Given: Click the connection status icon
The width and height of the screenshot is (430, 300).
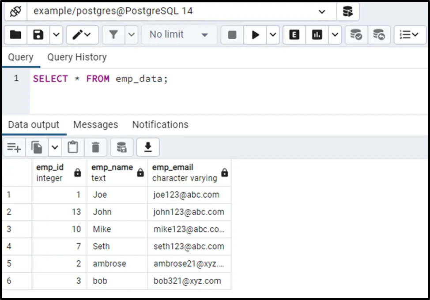Looking at the screenshot, I should coord(15,11).
